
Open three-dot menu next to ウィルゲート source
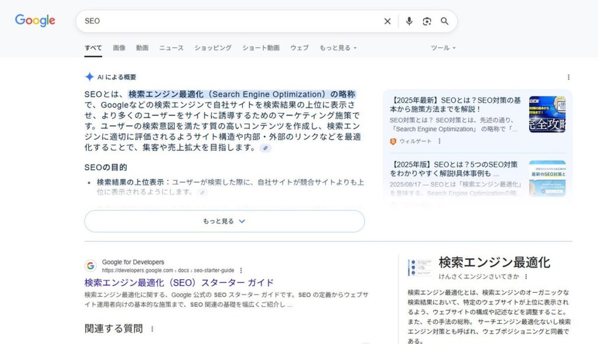click(440, 141)
